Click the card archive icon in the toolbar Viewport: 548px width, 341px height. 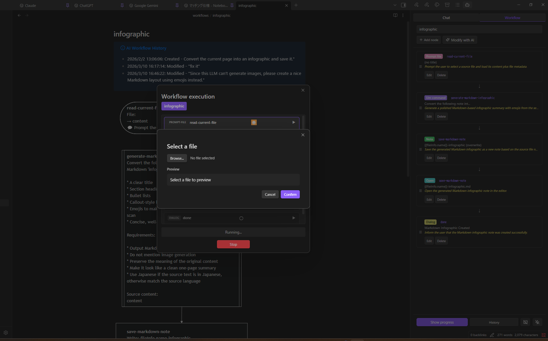pyautogui.click(x=447, y=5)
